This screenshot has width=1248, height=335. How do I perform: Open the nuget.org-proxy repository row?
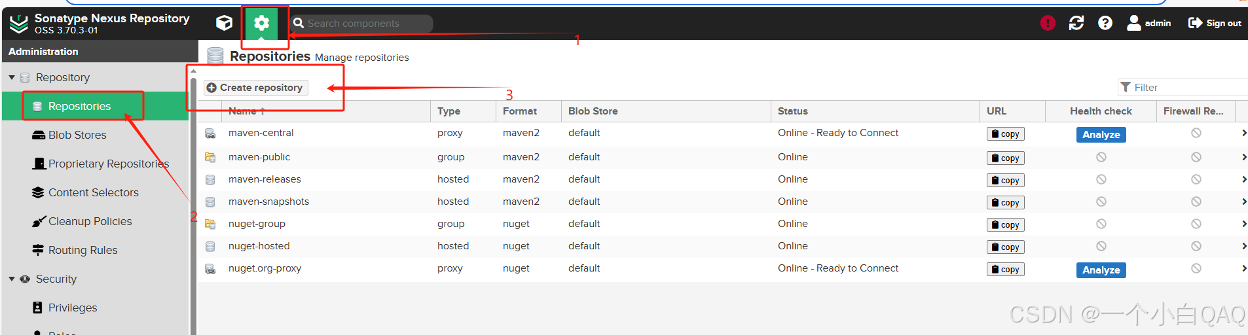[723, 268]
